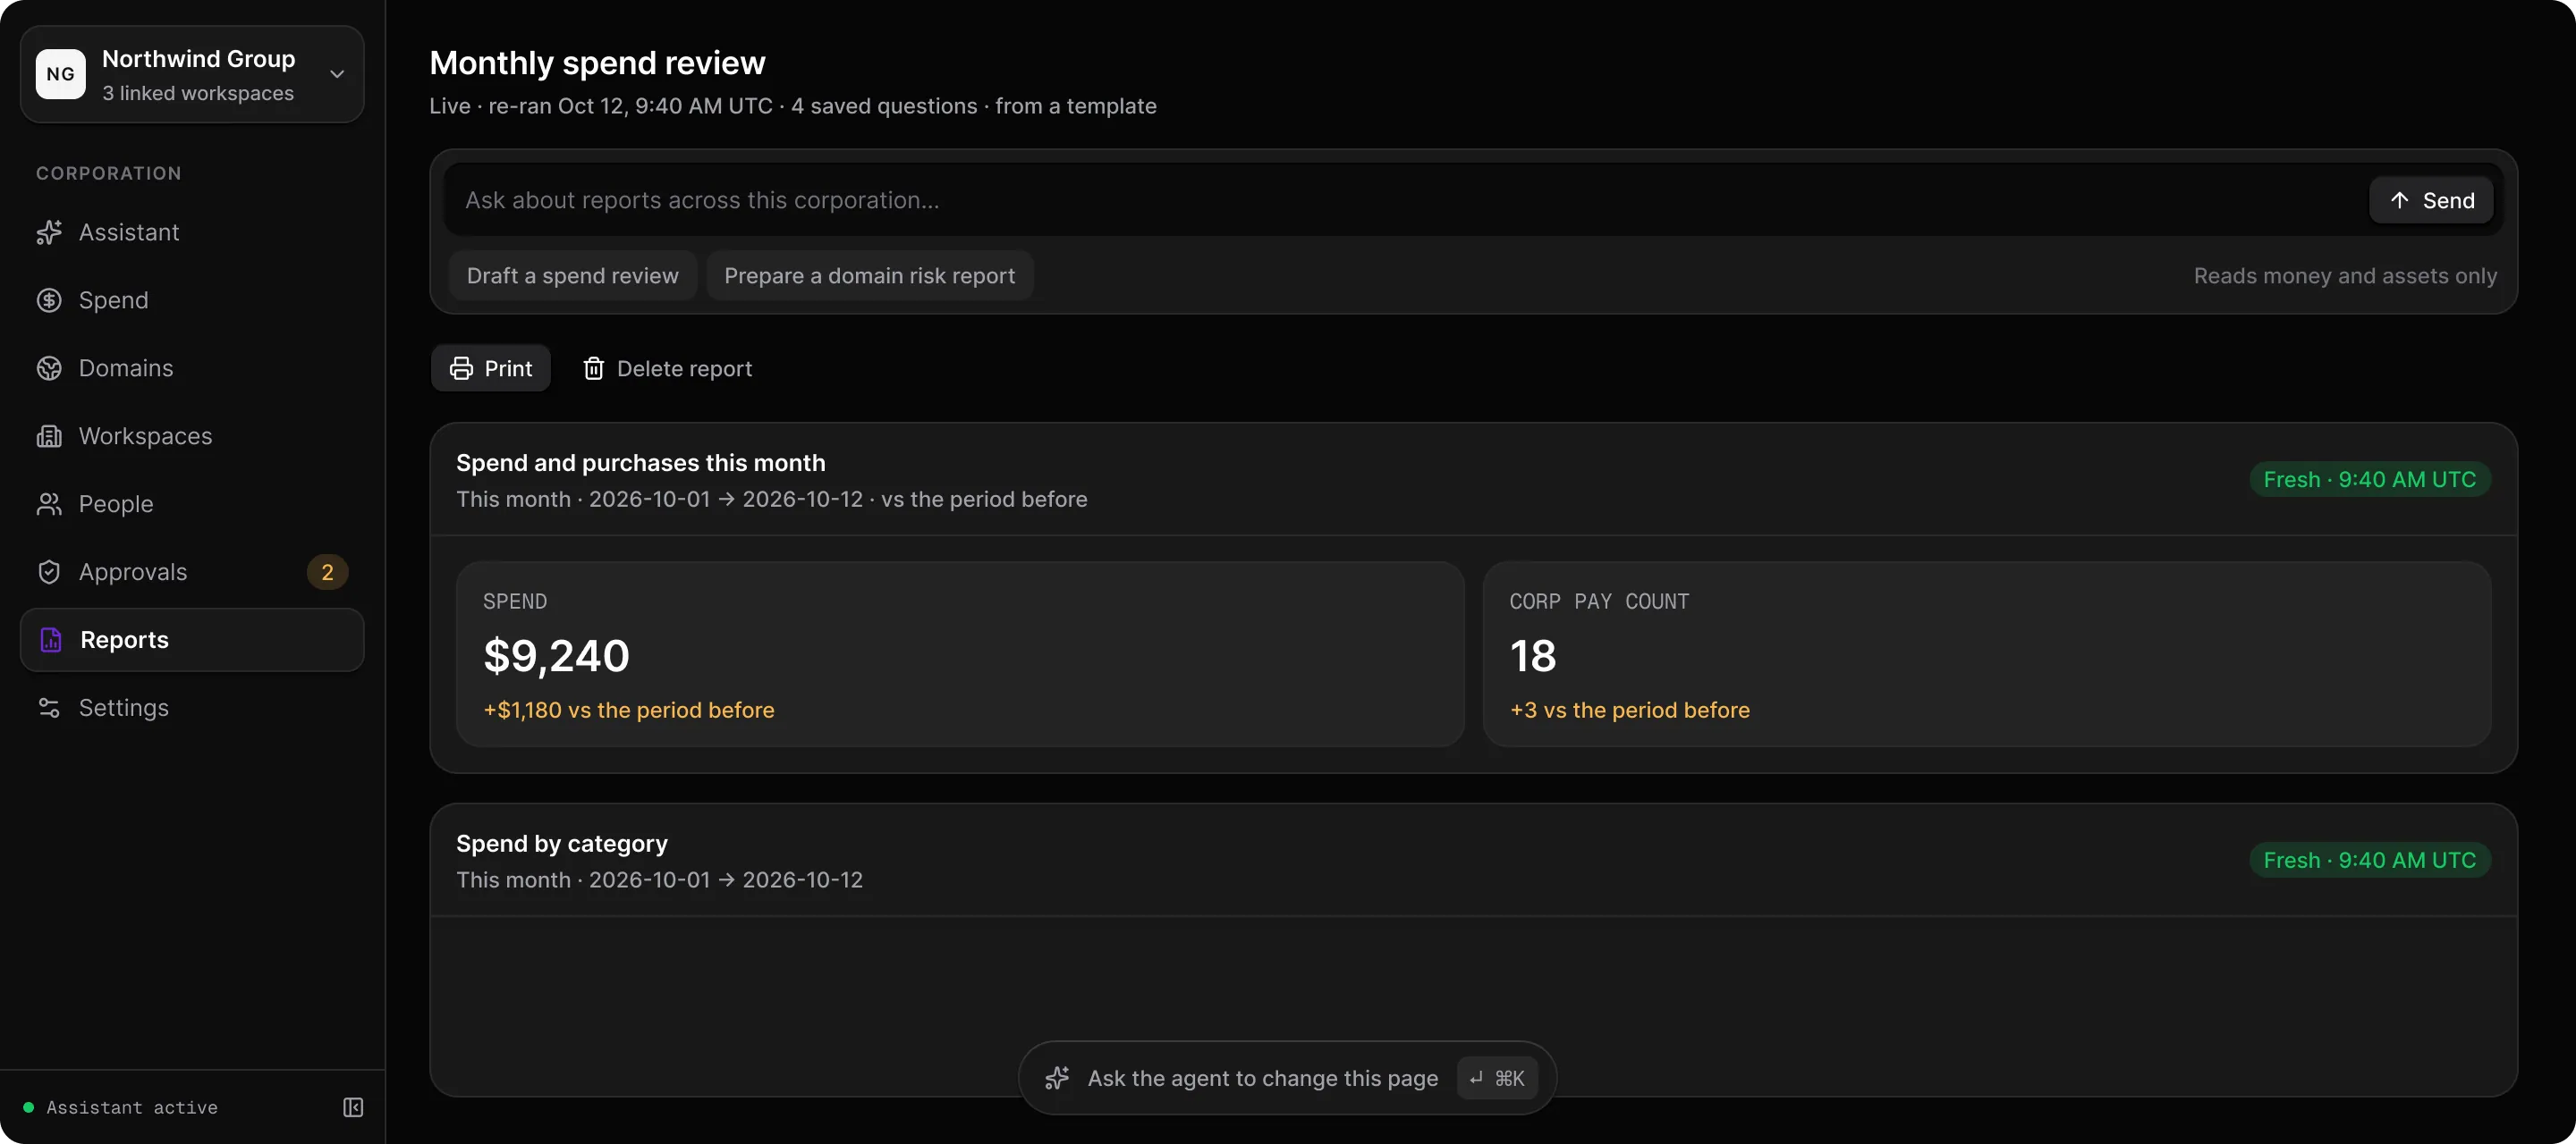Click the 'Assistant active' status text
Viewport: 2576px width, 1144px height.
pyautogui.click(x=132, y=1107)
